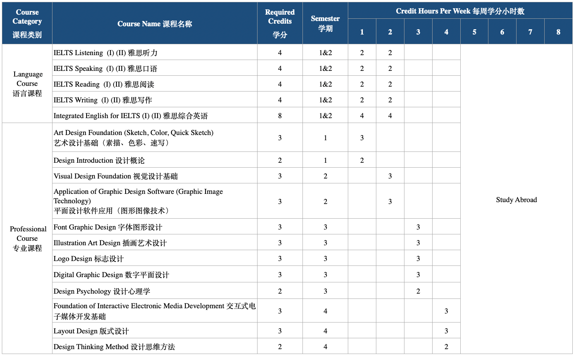Click the 'Language Course 语言课程' category cell
The height and width of the screenshot is (357, 575).
27,84
